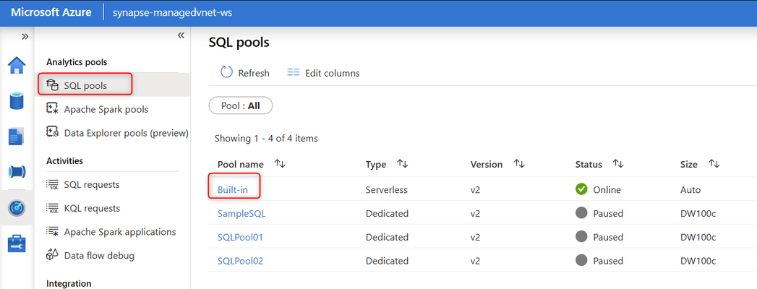This screenshot has height=289, width=757.
Task: Open Data flow debug page
Action: 99,256
